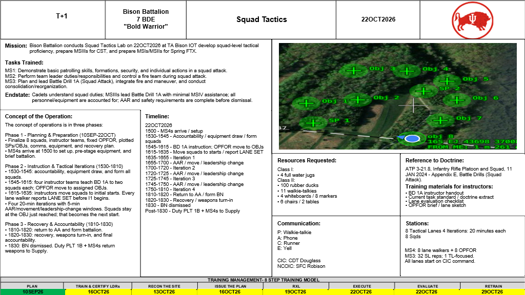Select the Obj 1 green crosshair marker
525x295 pixels.
(306, 102)
